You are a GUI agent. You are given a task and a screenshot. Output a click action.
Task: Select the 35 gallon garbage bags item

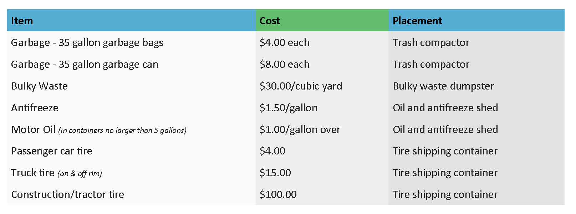87,42
